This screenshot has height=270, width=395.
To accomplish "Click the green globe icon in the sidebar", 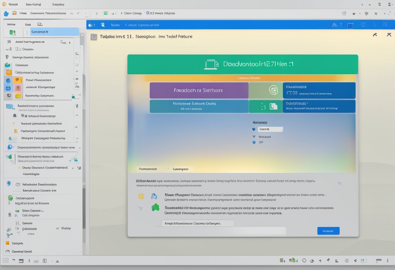I will coord(10,198).
